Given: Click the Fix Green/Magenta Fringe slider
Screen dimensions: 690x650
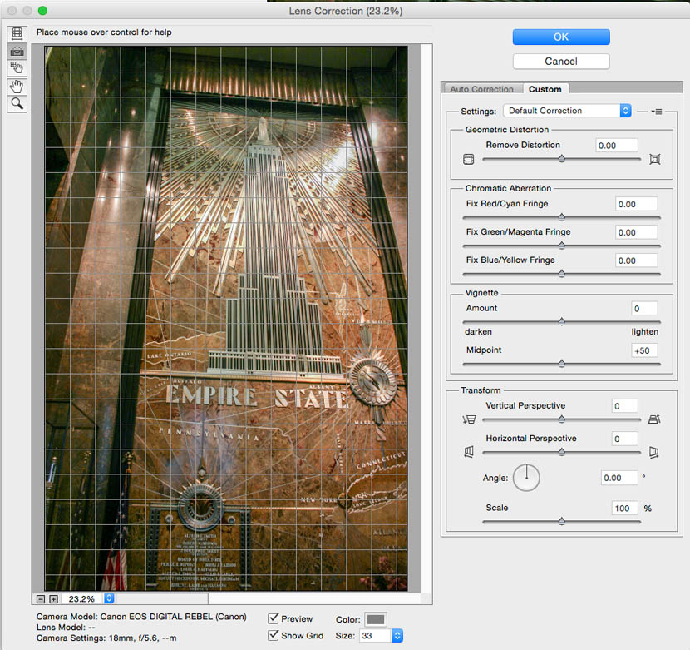Looking at the screenshot, I should pyautogui.click(x=561, y=245).
